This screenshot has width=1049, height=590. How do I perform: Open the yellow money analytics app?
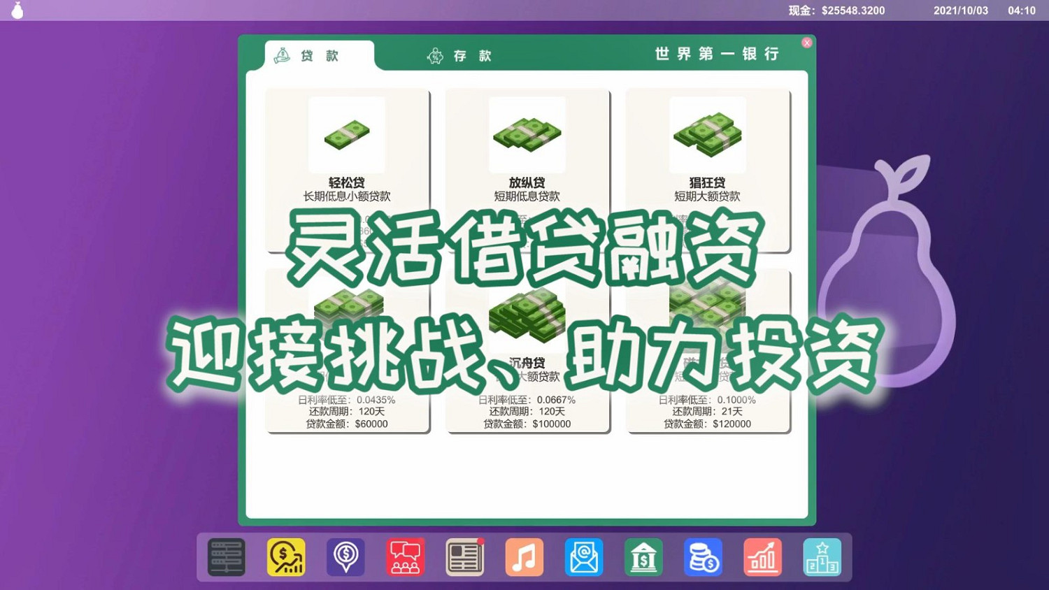pyautogui.click(x=285, y=557)
